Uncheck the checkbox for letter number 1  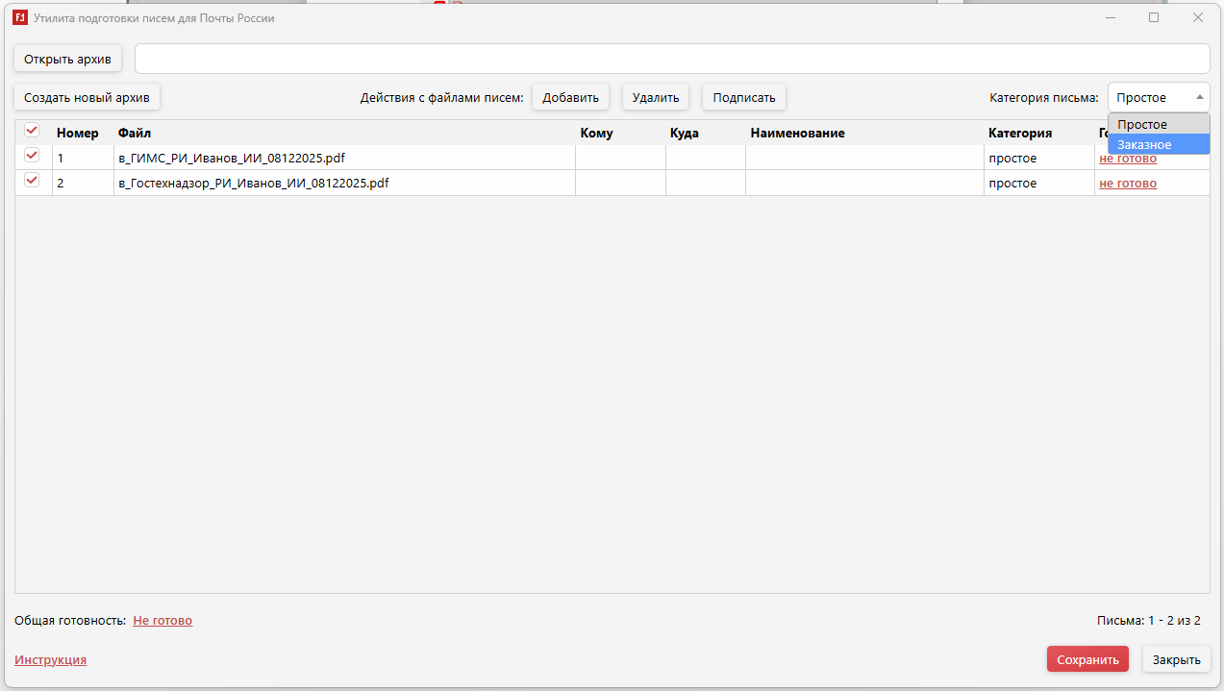(32, 156)
